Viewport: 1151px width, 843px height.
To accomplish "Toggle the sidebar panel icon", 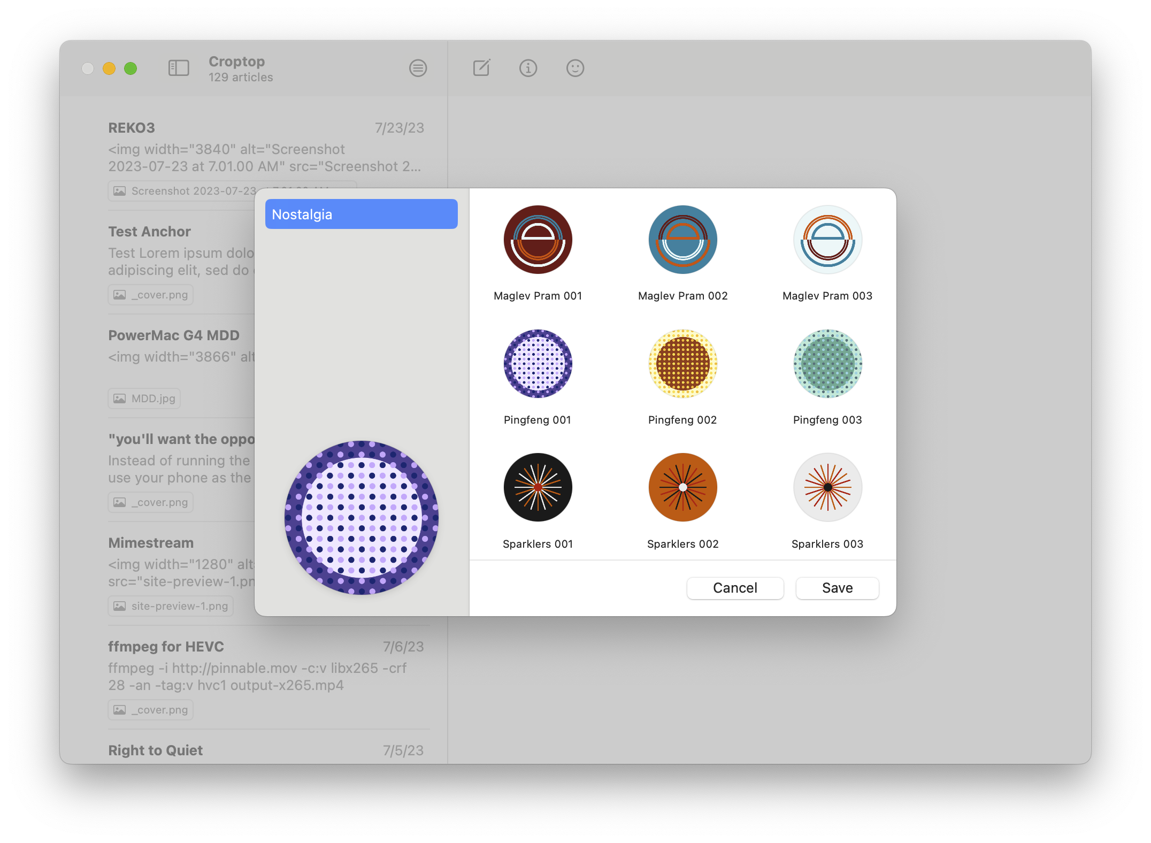I will [x=179, y=68].
